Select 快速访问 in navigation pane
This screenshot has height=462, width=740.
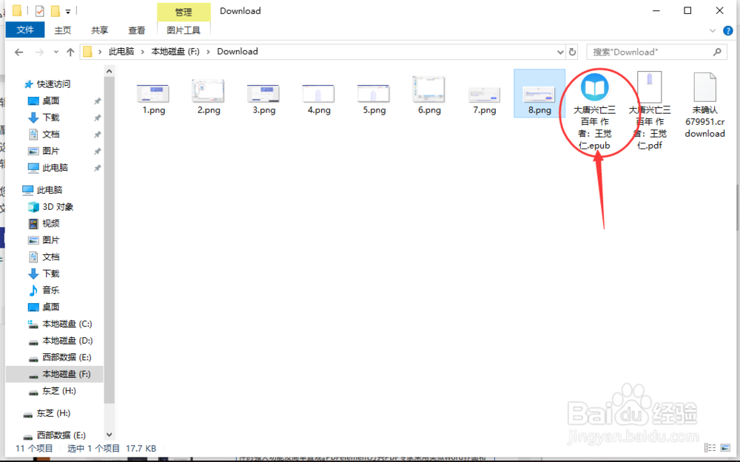[x=53, y=84]
